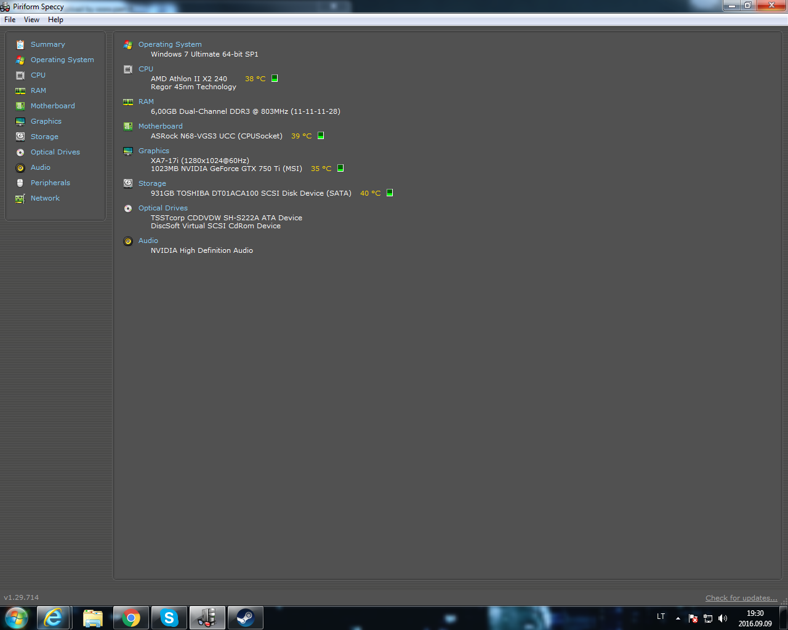Open the File menu

click(x=10, y=20)
